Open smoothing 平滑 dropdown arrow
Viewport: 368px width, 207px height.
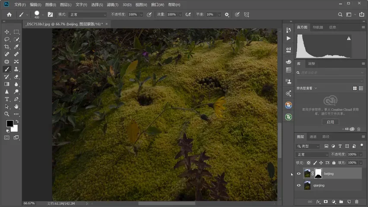(219, 15)
